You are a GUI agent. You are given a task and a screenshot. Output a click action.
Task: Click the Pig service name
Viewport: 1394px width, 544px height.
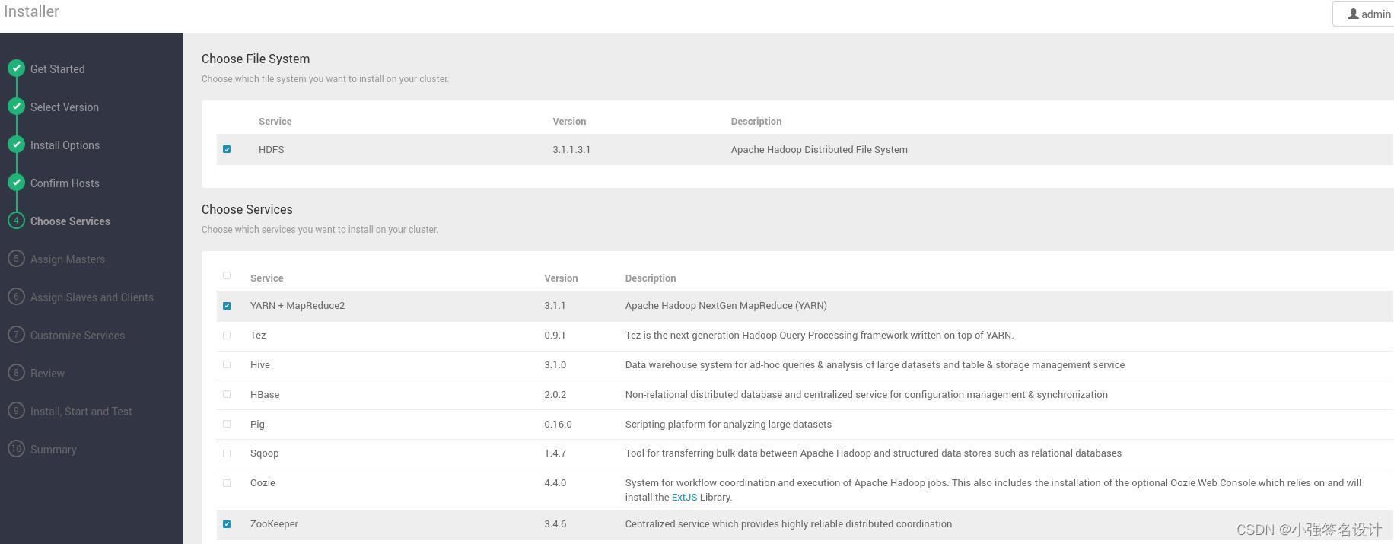pyautogui.click(x=257, y=425)
